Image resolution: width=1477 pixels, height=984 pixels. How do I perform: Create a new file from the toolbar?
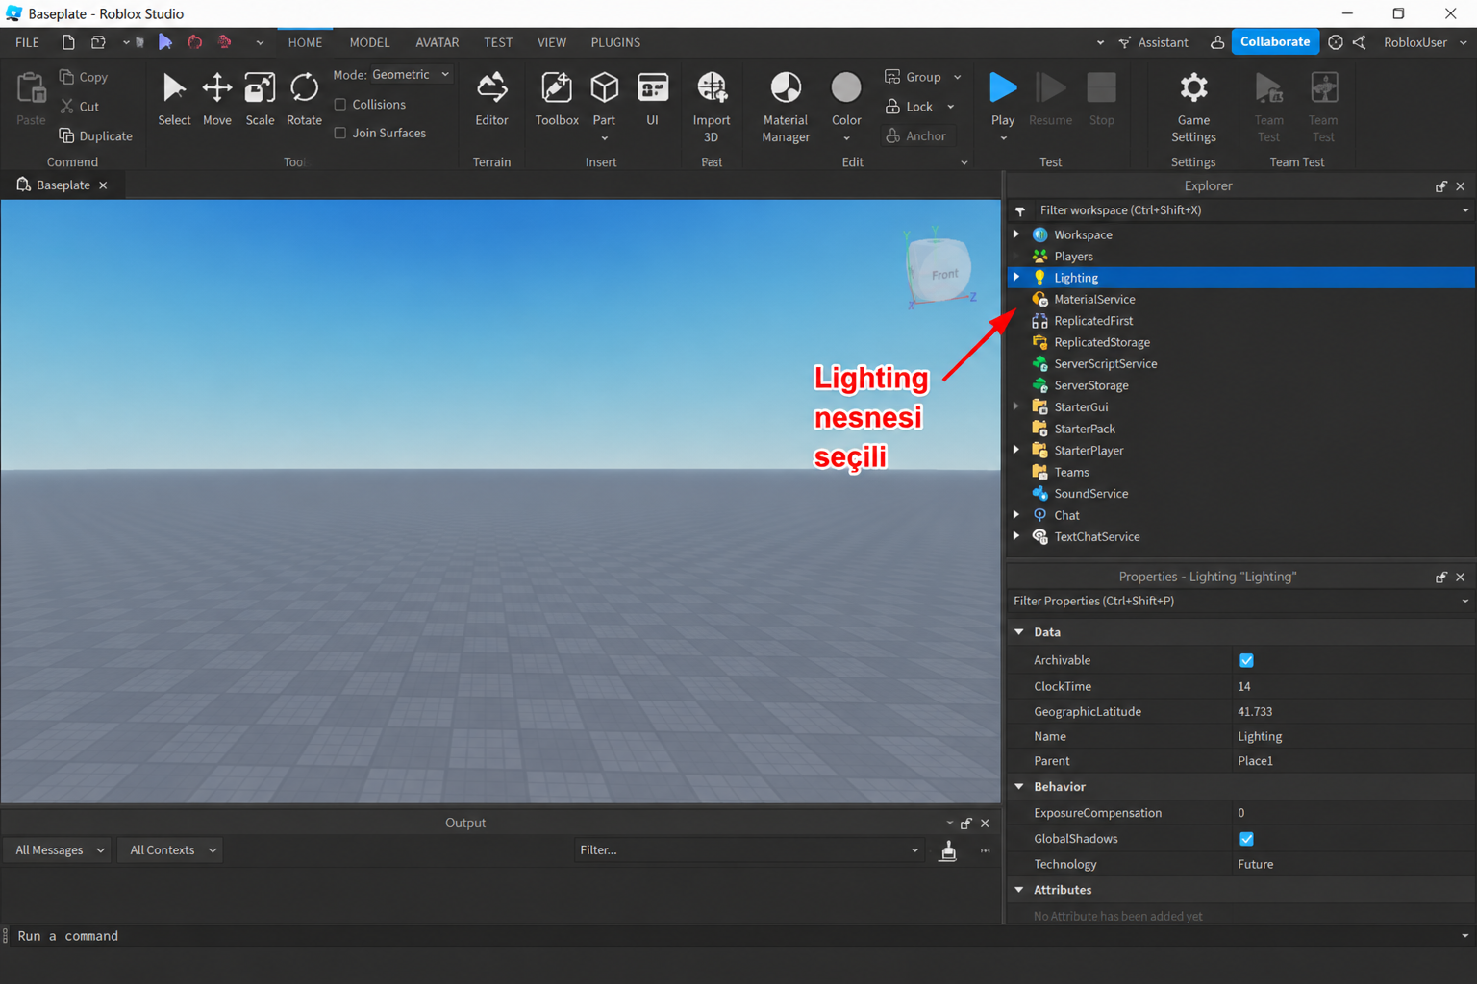(67, 42)
